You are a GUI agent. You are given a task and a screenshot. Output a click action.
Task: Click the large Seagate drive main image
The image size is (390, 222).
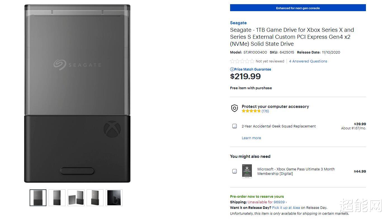(77, 93)
